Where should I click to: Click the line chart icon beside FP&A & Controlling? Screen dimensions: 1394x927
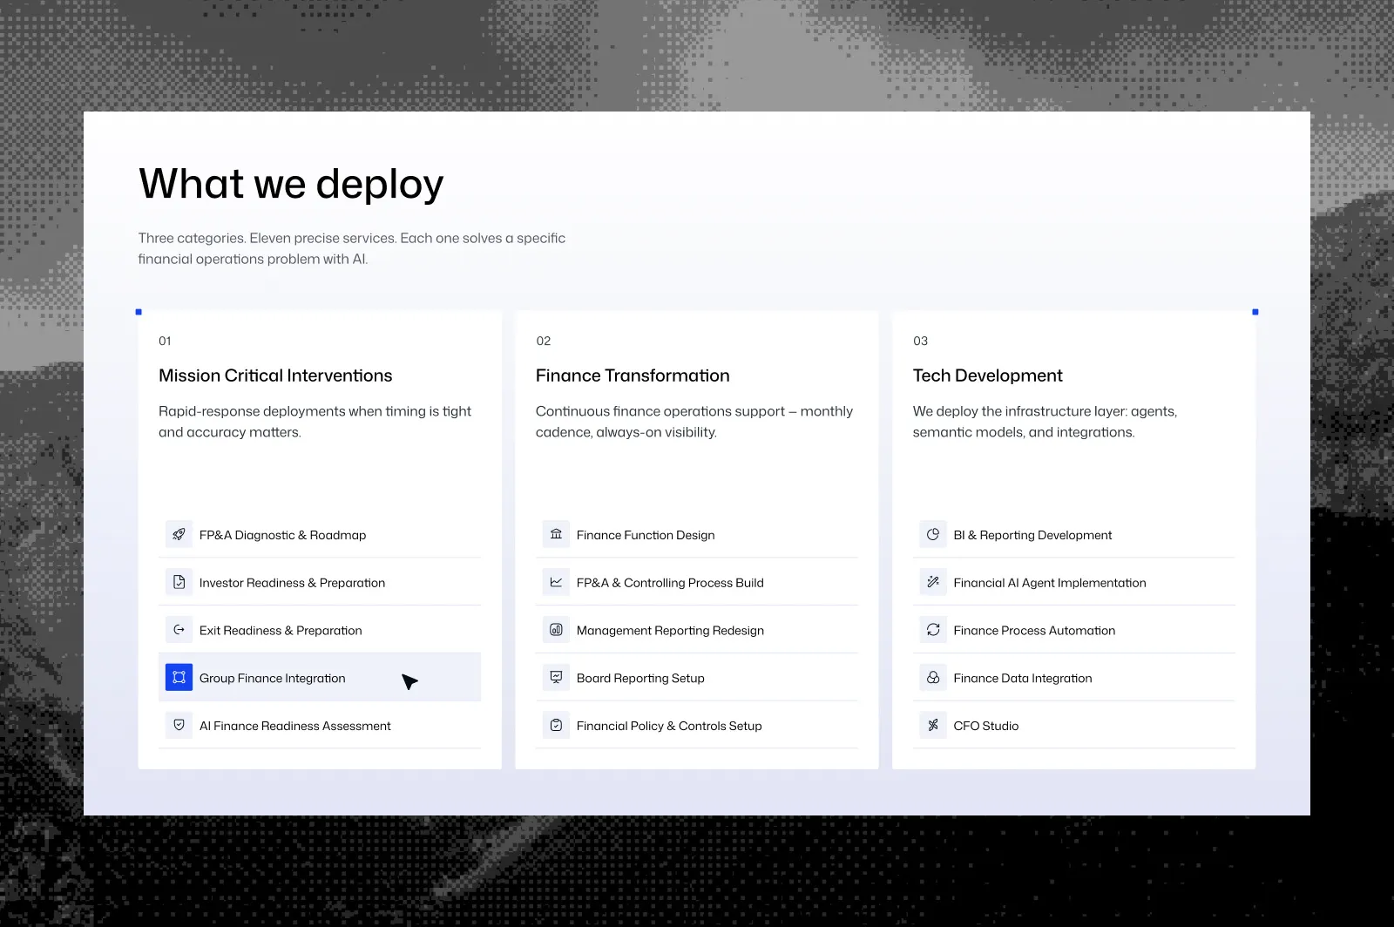pyautogui.click(x=556, y=582)
